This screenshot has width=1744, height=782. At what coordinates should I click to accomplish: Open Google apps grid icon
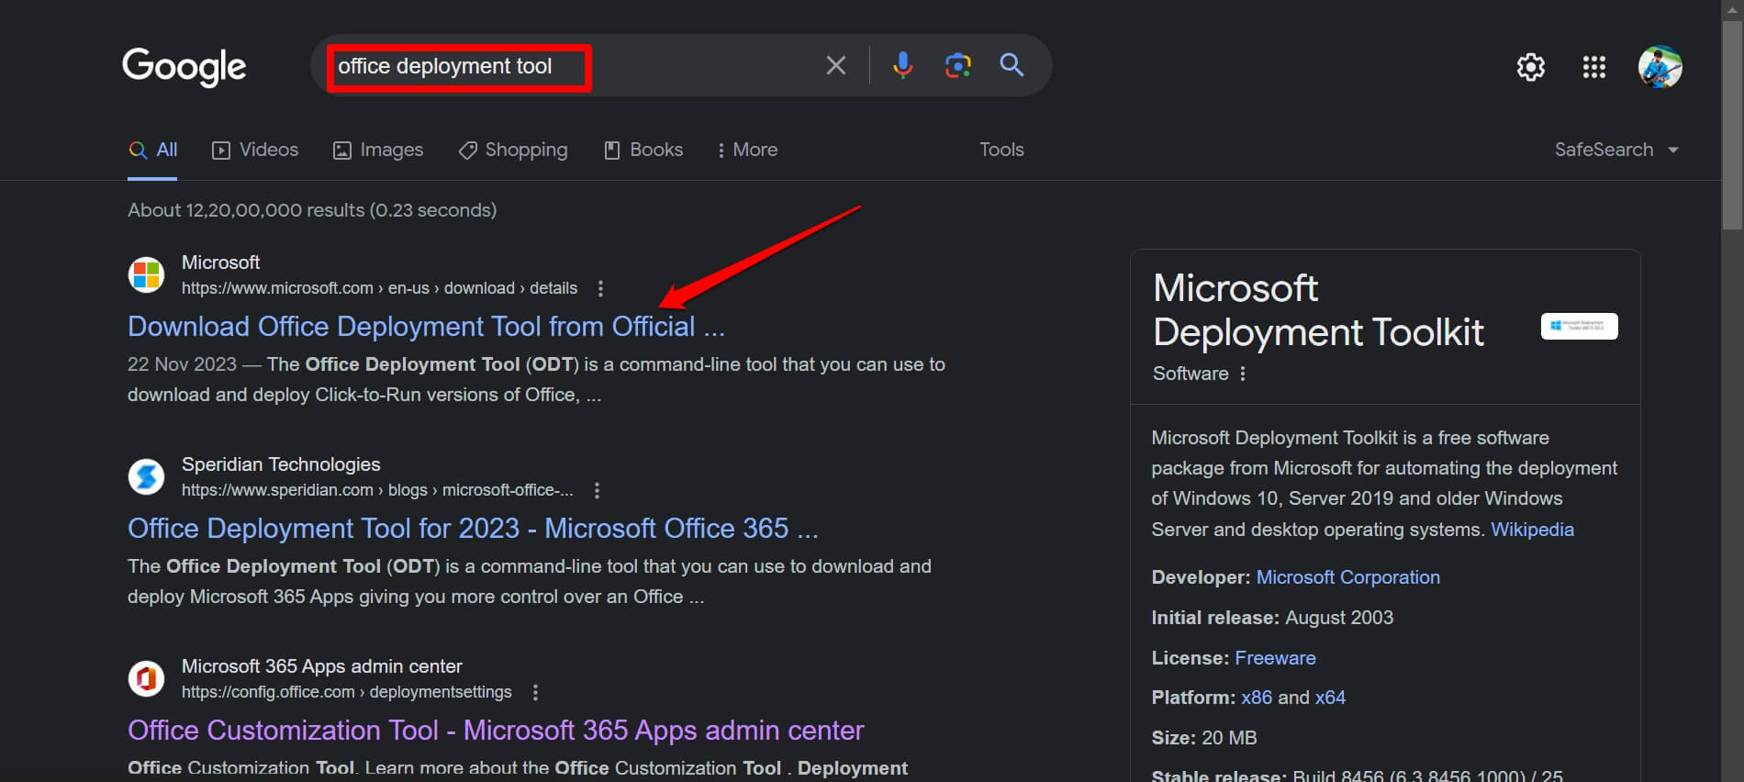1593,67
